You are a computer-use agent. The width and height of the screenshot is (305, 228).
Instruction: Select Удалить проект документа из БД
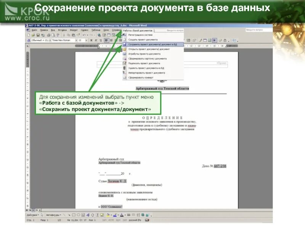(153, 68)
